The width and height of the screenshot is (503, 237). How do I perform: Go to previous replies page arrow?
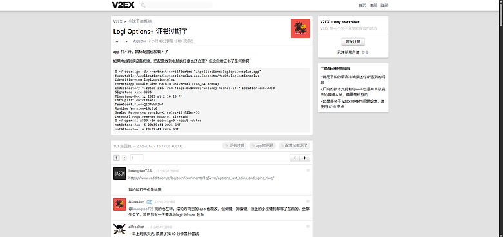pos(295,158)
